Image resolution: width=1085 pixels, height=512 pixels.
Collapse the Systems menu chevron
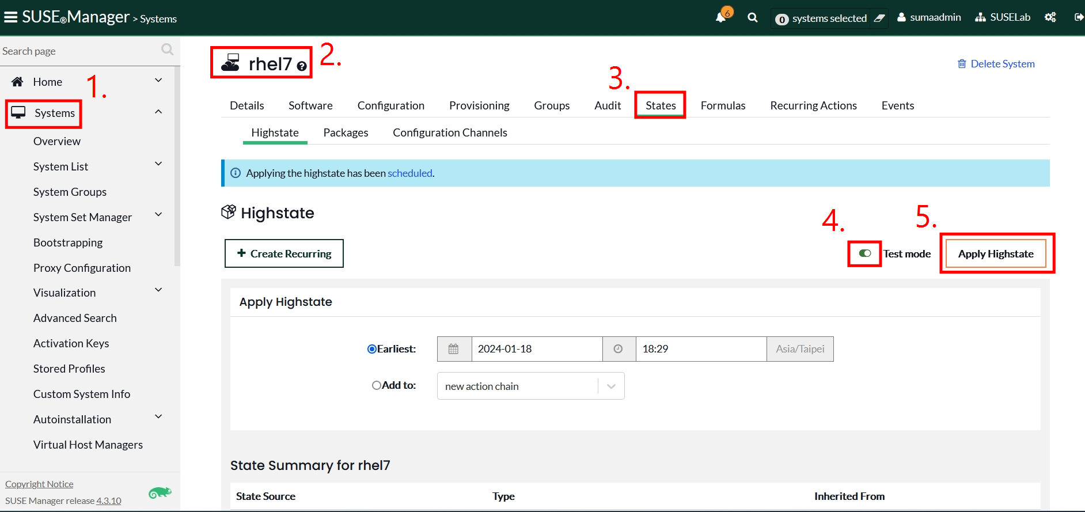[x=158, y=112]
